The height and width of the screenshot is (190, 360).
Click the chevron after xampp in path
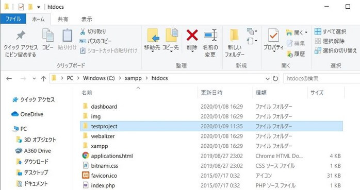point(146,78)
